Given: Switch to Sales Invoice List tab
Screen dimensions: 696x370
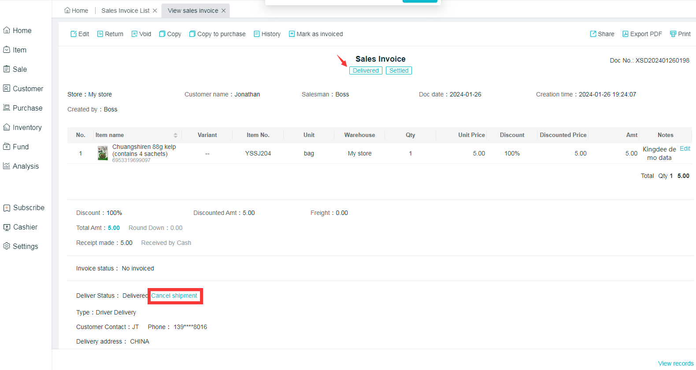Looking at the screenshot, I should click(x=125, y=11).
